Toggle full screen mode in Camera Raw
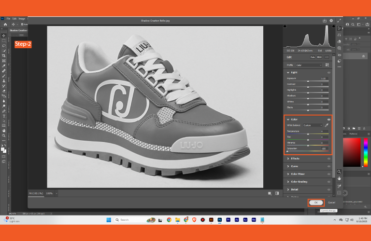 [x=339, y=21]
